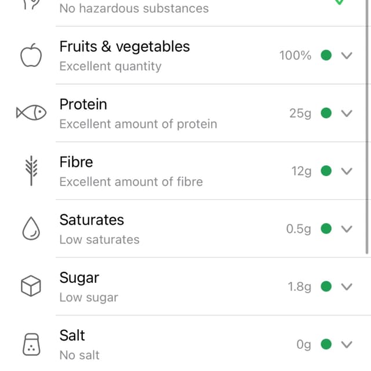Expand the Sugar details chevron
371x371 pixels.
pyautogui.click(x=347, y=286)
